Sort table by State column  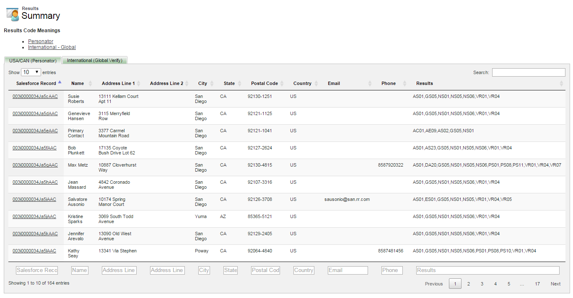(x=229, y=83)
